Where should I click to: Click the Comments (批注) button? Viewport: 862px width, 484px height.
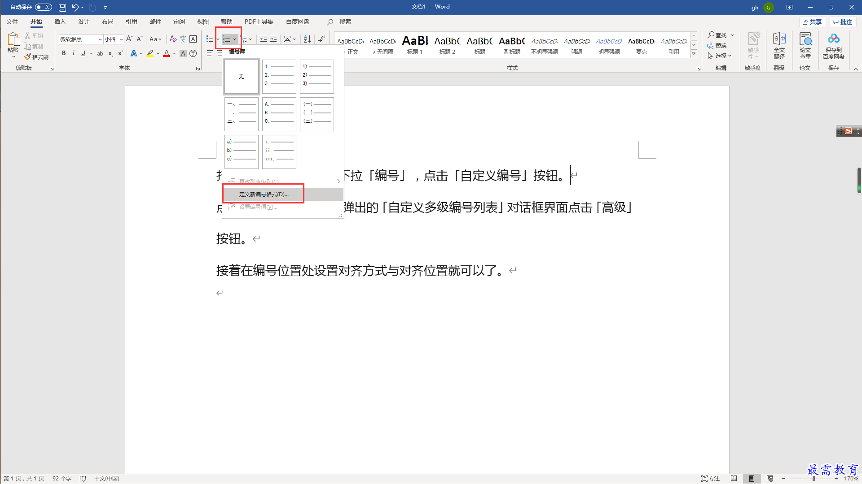pyautogui.click(x=843, y=22)
